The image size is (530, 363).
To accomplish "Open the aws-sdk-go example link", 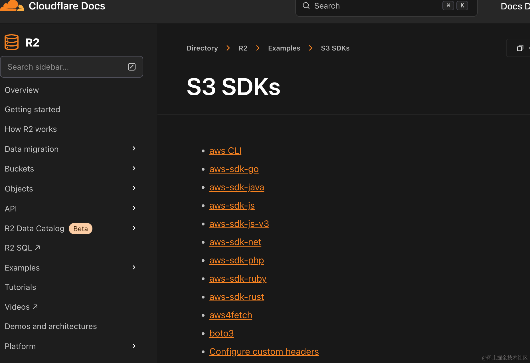I will (234, 169).
